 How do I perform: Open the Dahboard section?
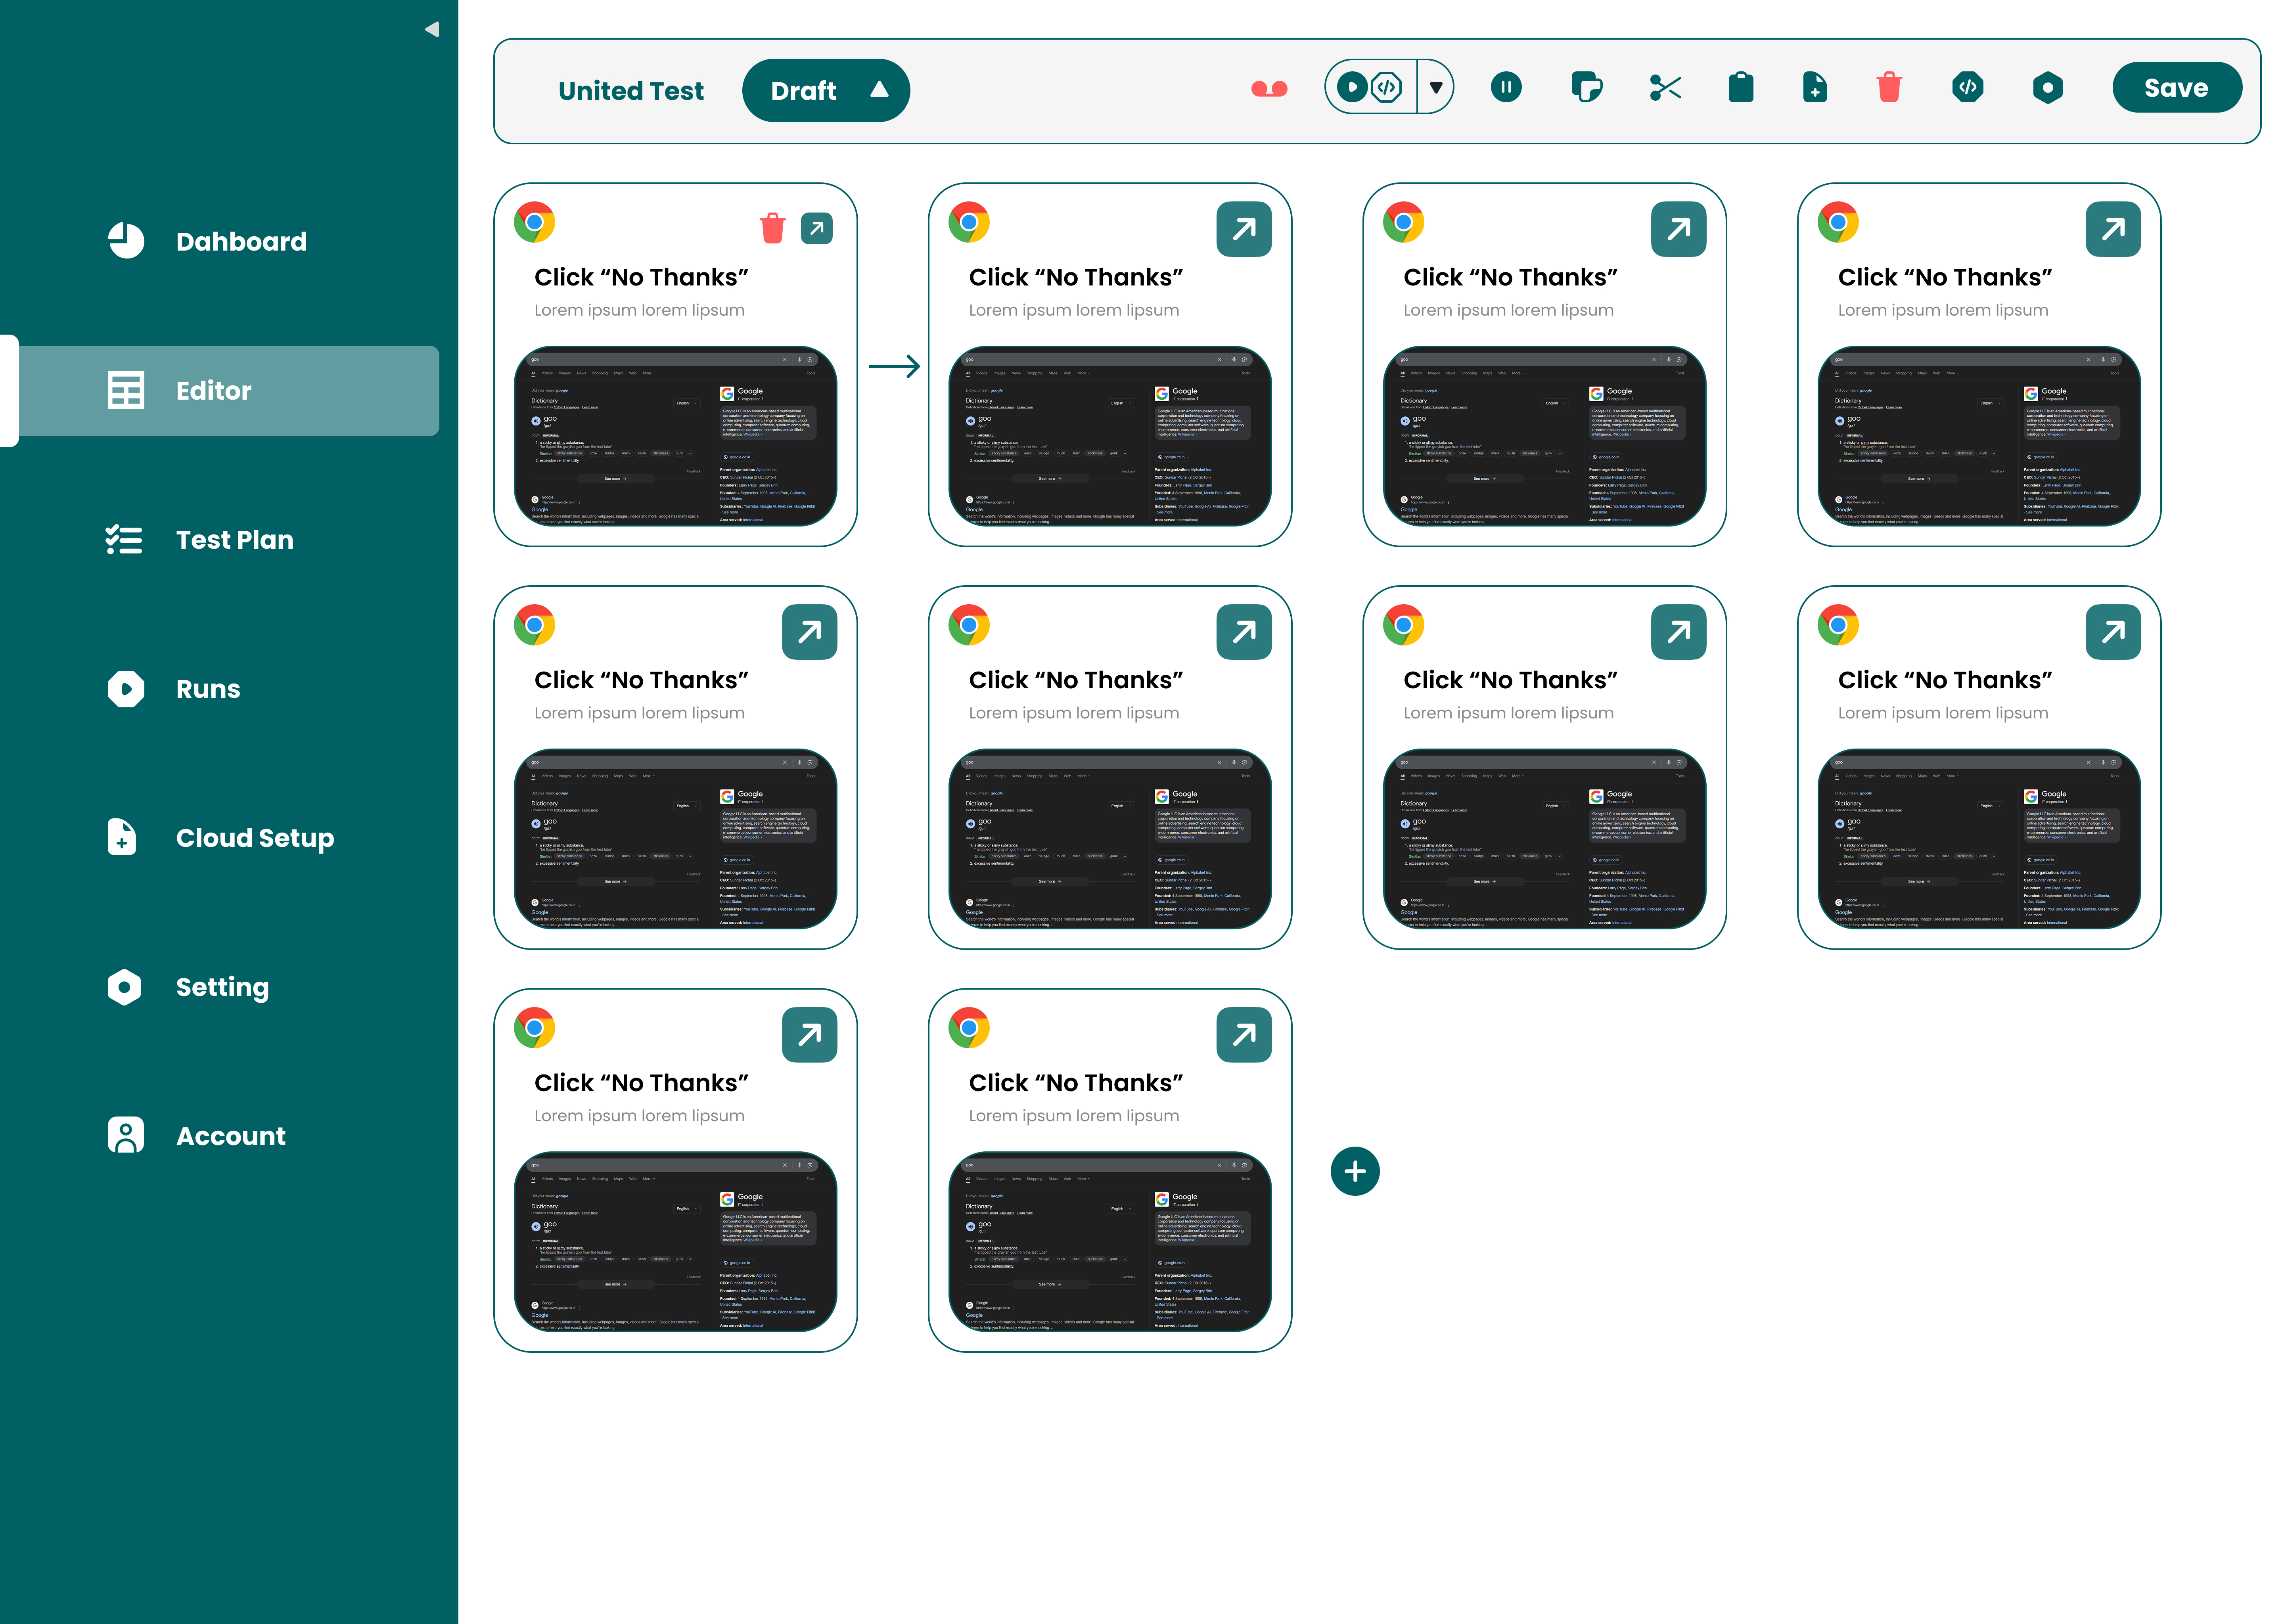pos(206,241)
